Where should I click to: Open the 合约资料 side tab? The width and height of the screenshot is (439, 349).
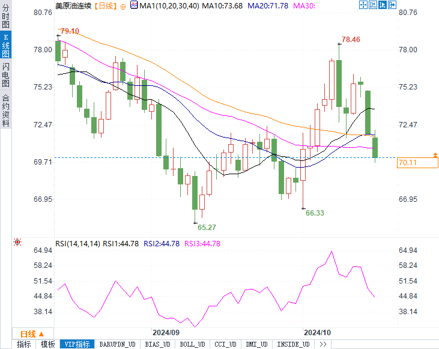click(5, 110)
